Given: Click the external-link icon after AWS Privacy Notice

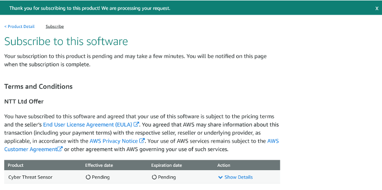Looking at the screenshot, I should [x=142, y=141].
